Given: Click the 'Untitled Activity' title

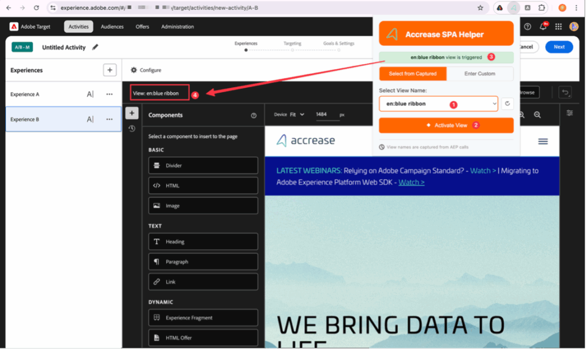Looking at the screenshot, I should click(64, 47).
